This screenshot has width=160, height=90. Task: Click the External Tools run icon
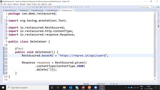click(45, 7)
